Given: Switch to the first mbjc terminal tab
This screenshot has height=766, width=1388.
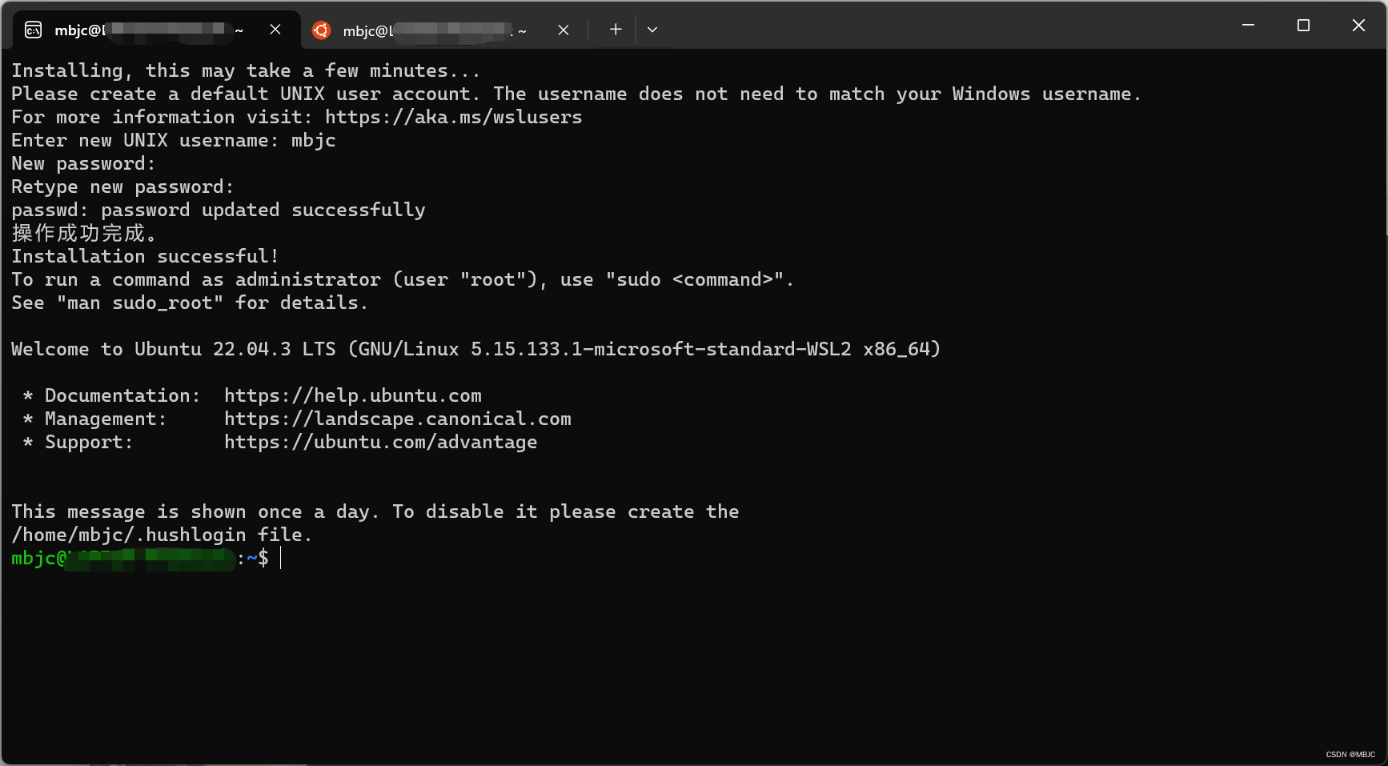Looking at the screenshot, I should point(144,30).
